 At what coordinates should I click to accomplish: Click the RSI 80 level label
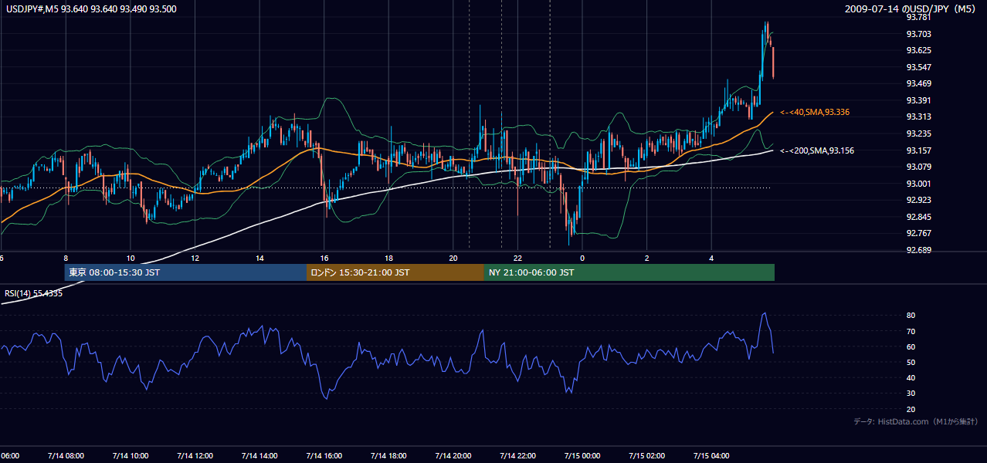(x=911, y=316)
